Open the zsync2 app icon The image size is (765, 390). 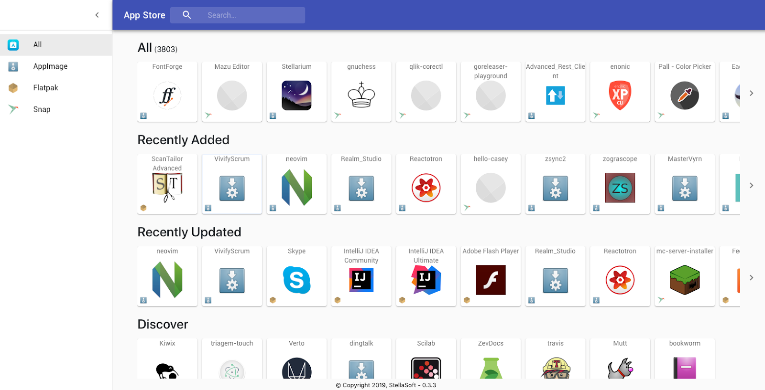(x=556, y=188)
